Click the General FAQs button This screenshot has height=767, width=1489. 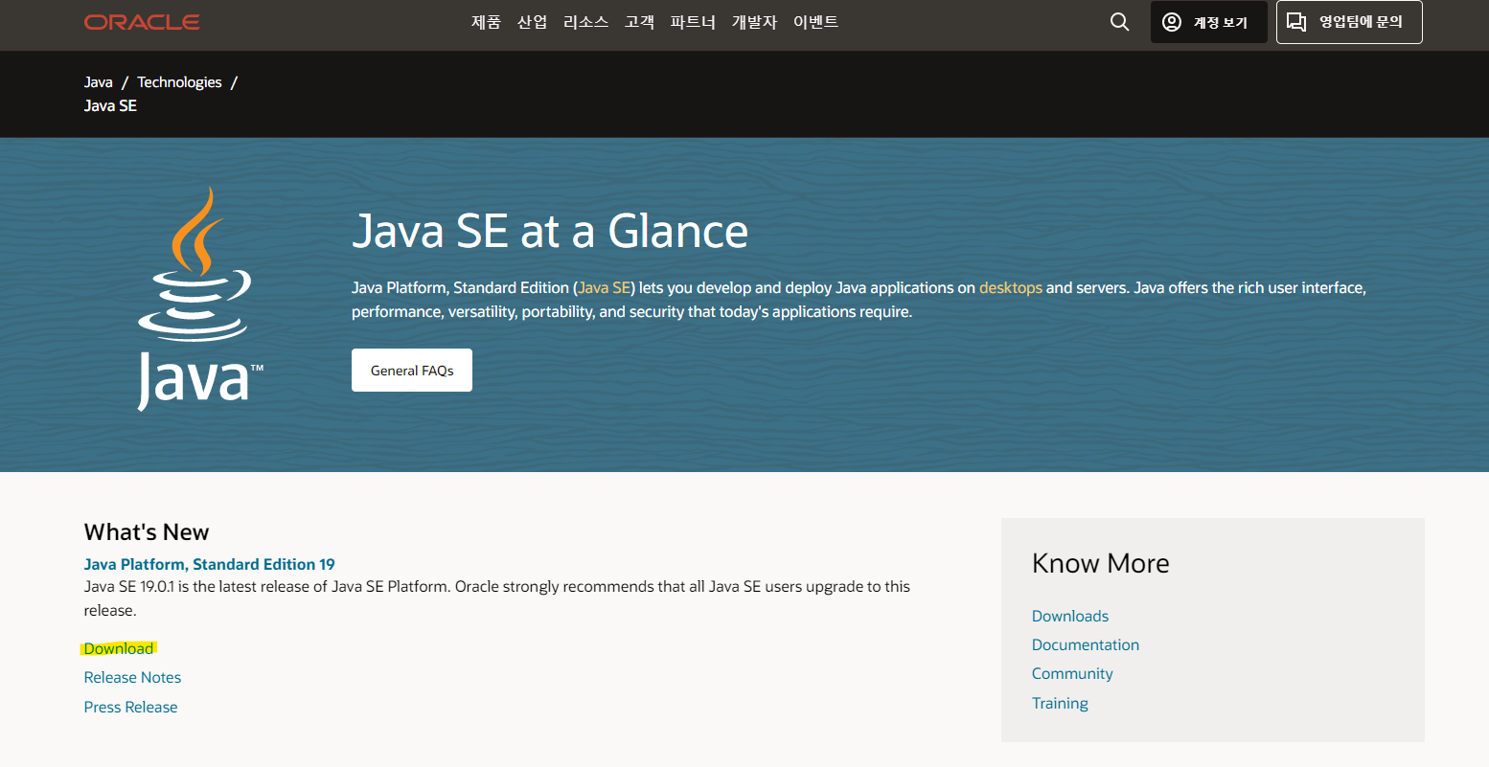coord(412,371)
